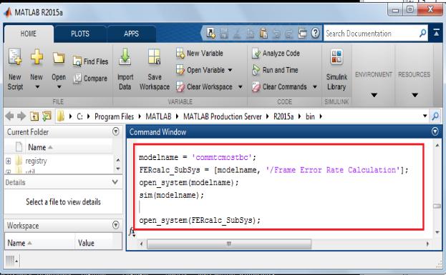Click the open_system(FERcalc_SubSys); line
Screen dimensions: 446x275
[200, 220]
